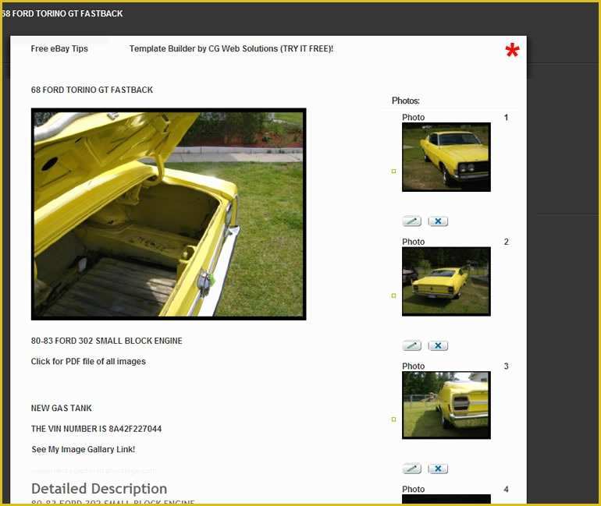Toggle the small square marker beside Photo 3
Screen dimensions: 601x506
tap(393, 419)
